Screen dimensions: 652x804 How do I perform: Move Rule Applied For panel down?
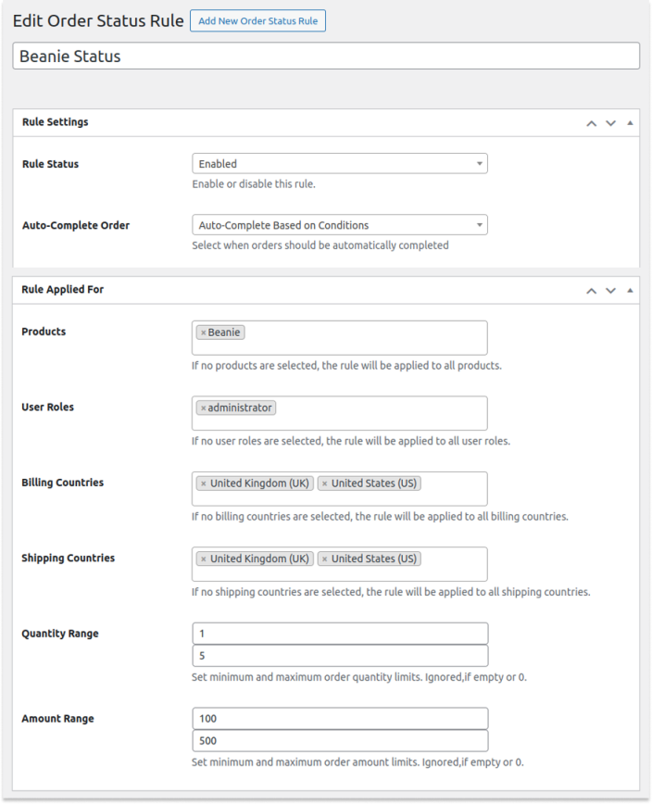click(x=610, y=291)
